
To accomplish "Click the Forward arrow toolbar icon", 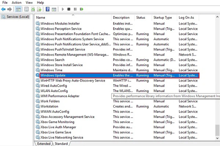I will [x=10, y=9].
